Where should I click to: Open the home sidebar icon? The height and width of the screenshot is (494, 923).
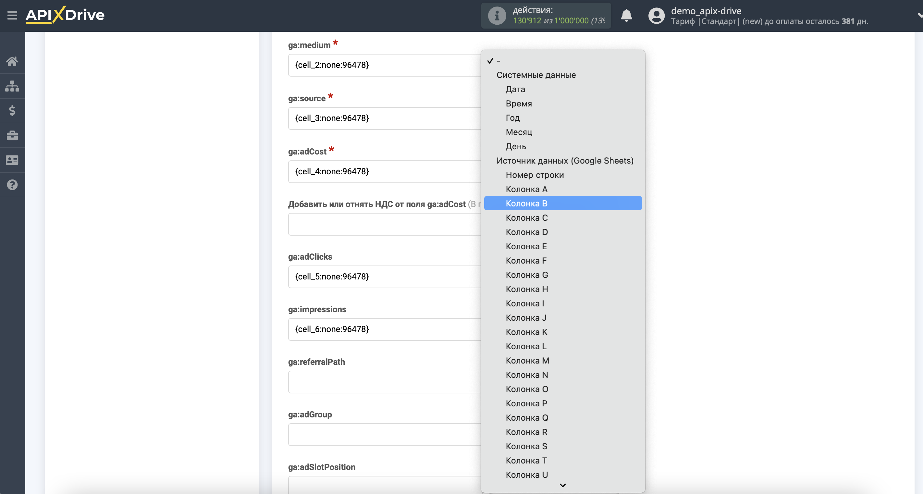(x=12, y=61)
